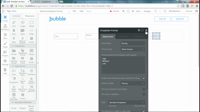Switch to the Appearance tab
The width and height of the screenshot is (200, 112).
[108, 37]
